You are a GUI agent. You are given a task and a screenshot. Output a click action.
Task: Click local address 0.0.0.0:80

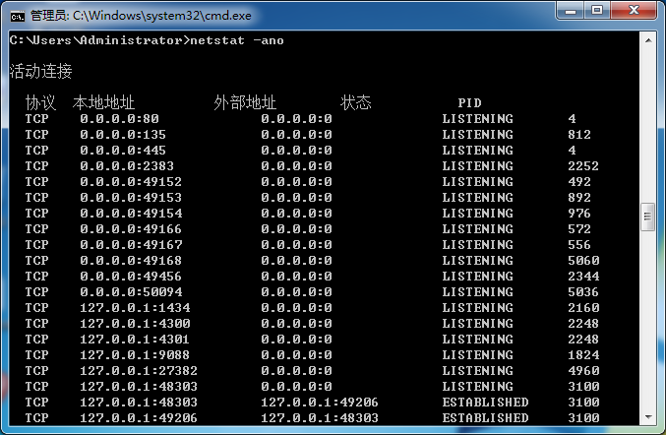point(119,119)
